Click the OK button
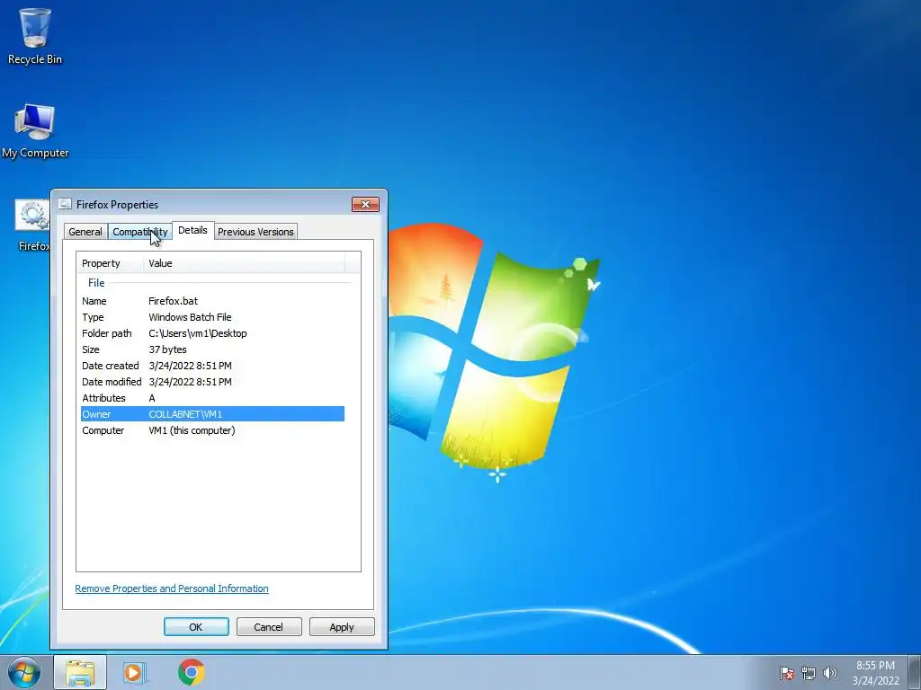This screenshot has width=921, height=690. (x=196, y=626)
